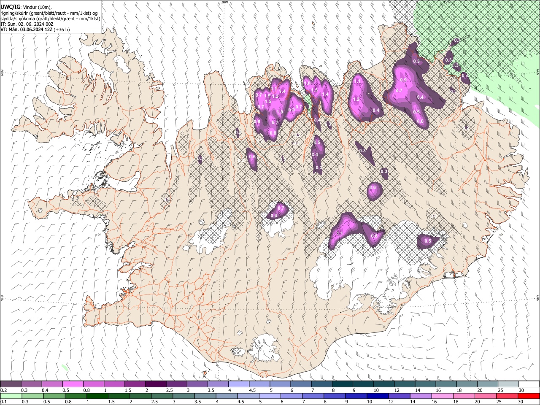Select the 4.5 pale lavender rain scale swatch
Image resolution: width=540 pixels, height=405 pixels.
tap(248, 396)
